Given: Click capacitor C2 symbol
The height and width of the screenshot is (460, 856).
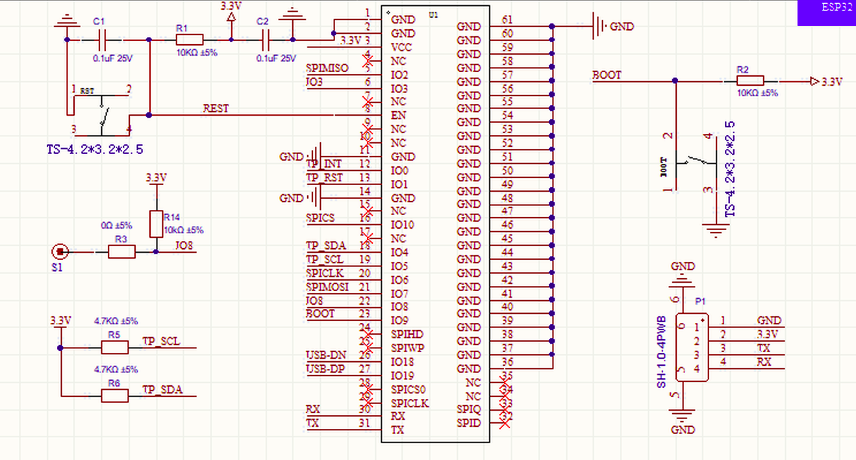Looking at the screenshot, I should point(265,40).
